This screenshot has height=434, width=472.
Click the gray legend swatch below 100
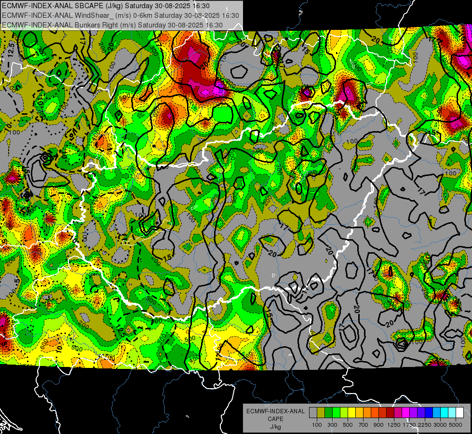[x=313, y=413]
